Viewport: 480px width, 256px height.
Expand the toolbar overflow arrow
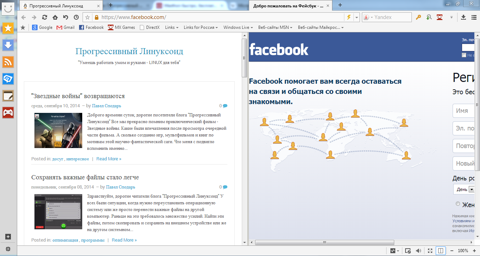pos(452,17)
